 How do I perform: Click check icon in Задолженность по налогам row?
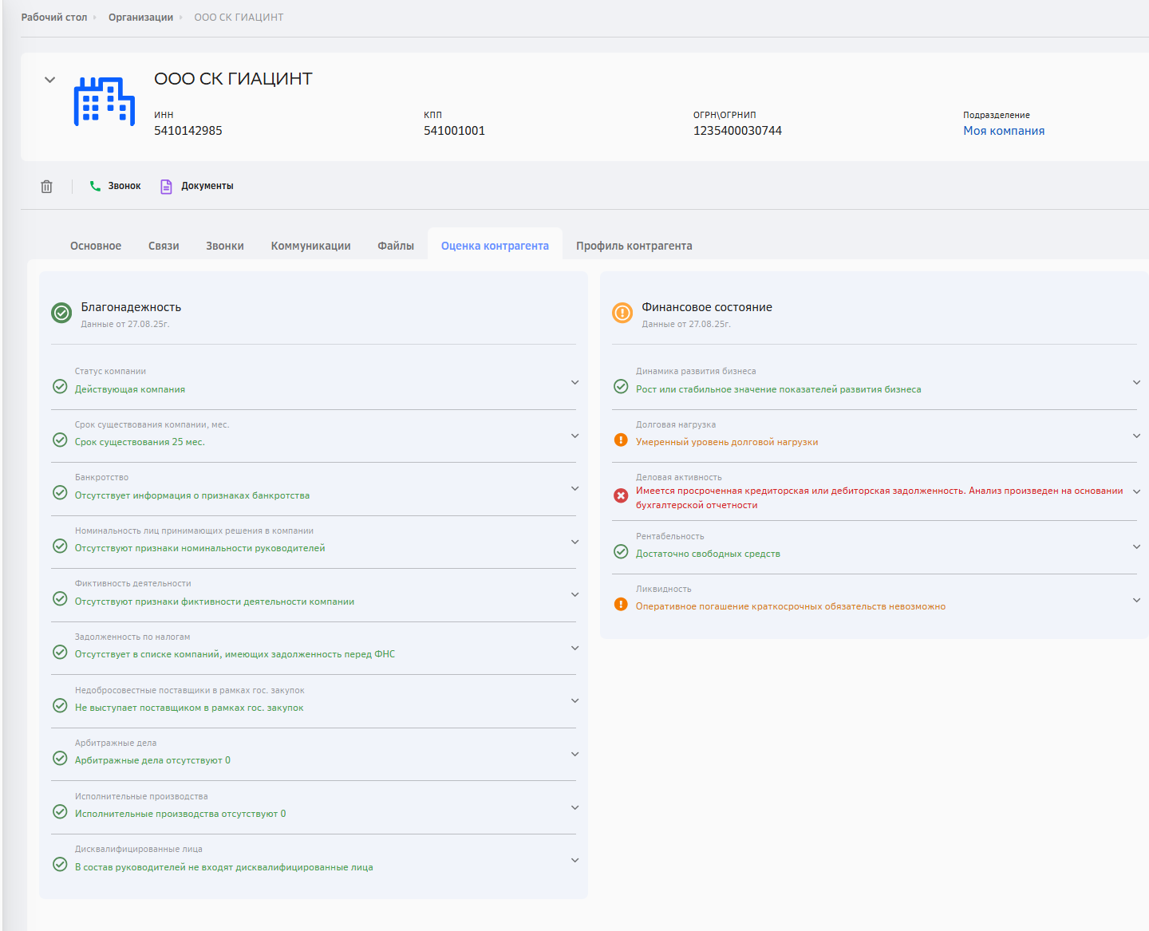[60, 652]
